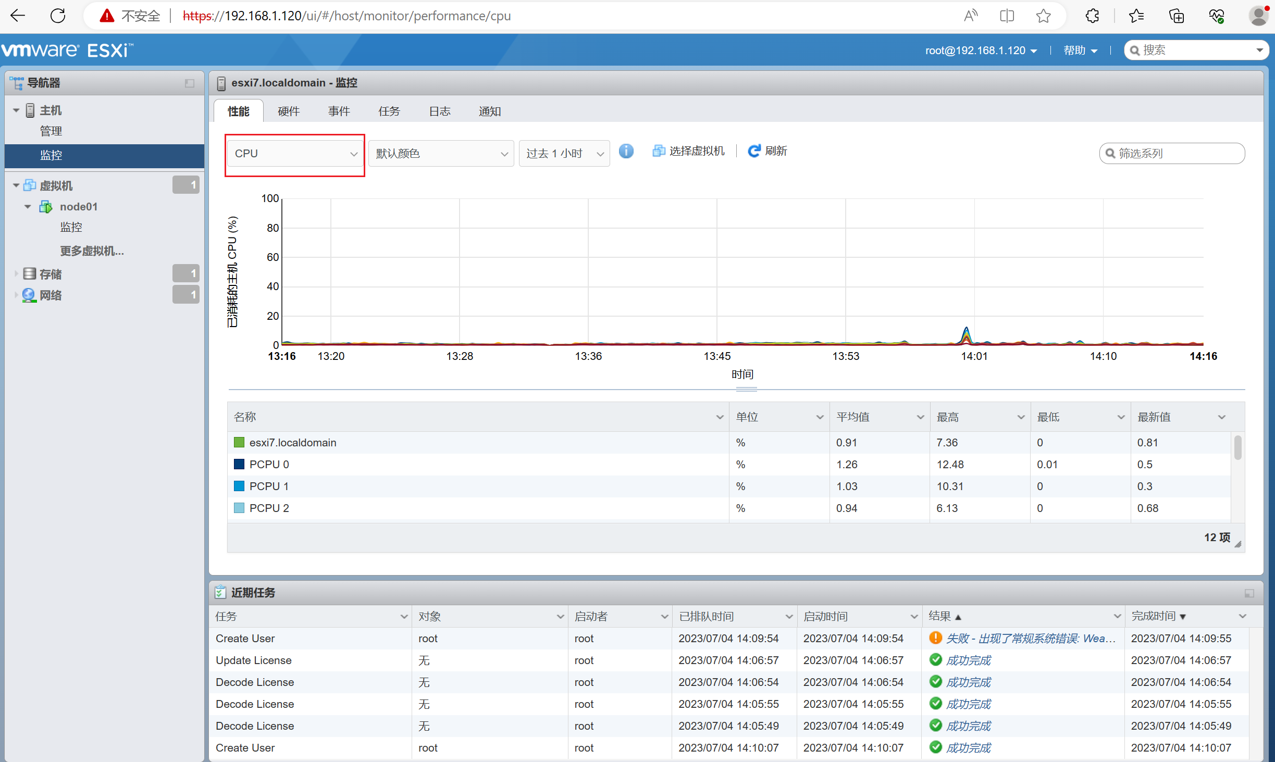Switch to the 通知 tab
This screenshot has height=762, width=1275.
pos(490,111)
